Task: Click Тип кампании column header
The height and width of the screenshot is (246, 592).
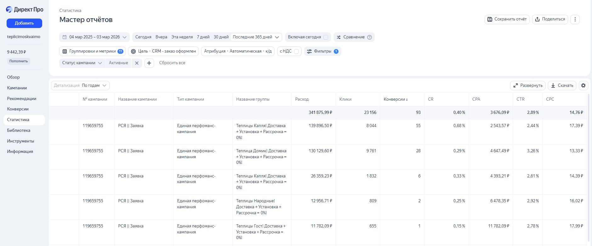Action: [191, 99]
